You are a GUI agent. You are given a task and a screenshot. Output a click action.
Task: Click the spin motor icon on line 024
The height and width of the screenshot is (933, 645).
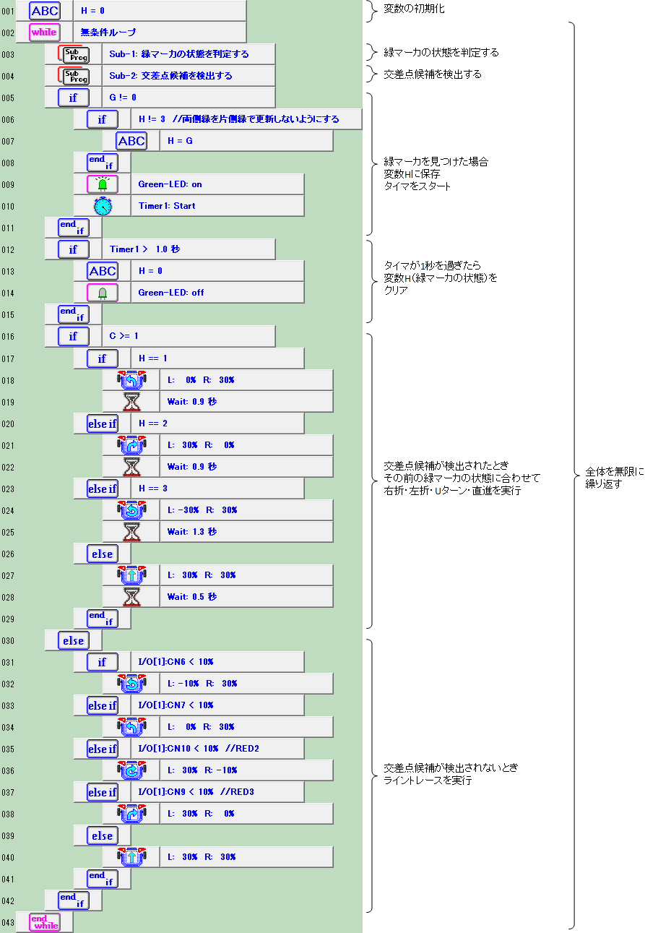pyautogui.click(x=131, y=510)
